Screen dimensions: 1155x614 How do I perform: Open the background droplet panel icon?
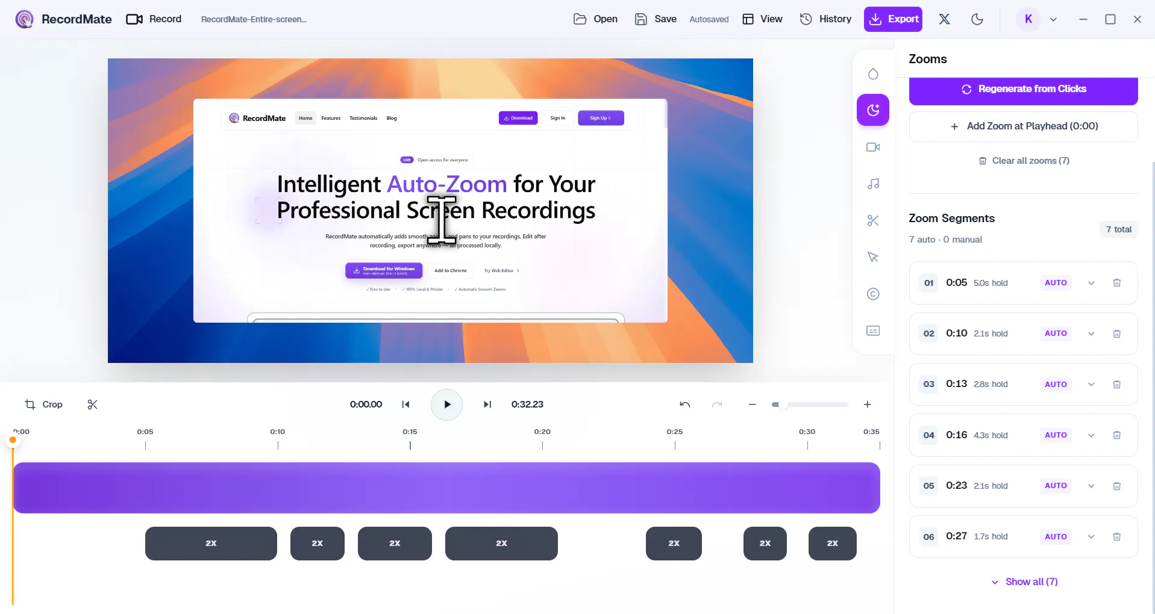pyautogui.click(x=873, y=73)
